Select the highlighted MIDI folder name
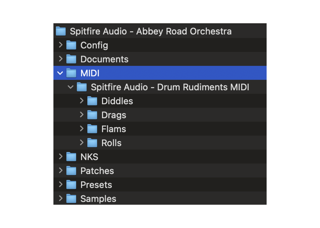This screenshot has width=320, height=228. coord(90,73)
